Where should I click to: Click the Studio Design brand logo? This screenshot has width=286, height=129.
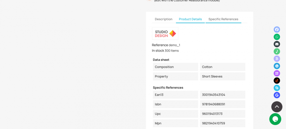tap(165, 34)
